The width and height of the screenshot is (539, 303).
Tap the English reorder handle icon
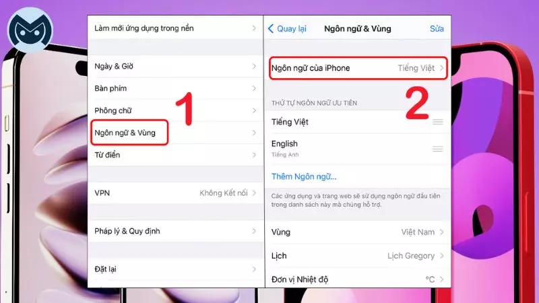pyautogui.click(x=437, y=149)
